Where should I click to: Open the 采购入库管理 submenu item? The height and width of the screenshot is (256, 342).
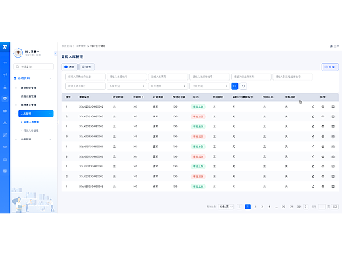(x=31, y=122)
